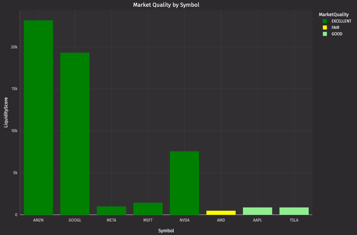Toggle the FAIR legend text label

tap(336, 28)
